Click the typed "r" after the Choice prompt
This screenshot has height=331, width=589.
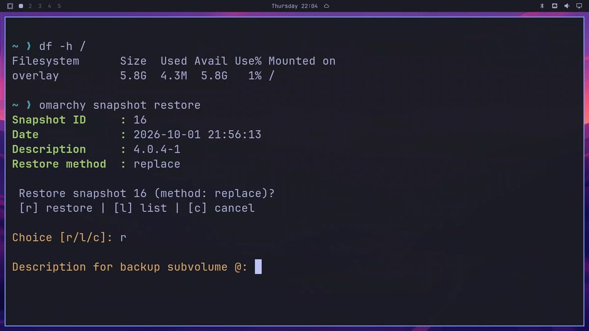(x=123, y=238)
